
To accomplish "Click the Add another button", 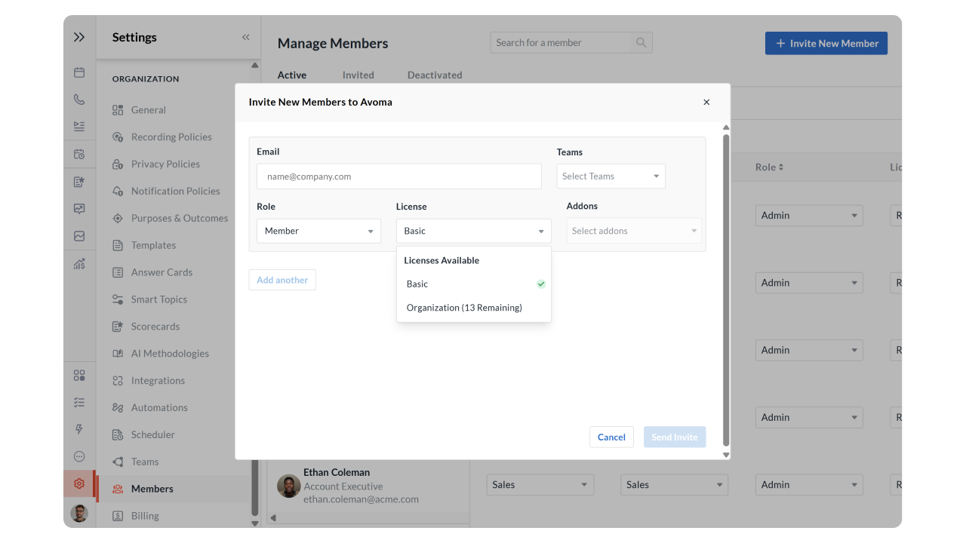I will pyautogui.click(x=282, y=280).
